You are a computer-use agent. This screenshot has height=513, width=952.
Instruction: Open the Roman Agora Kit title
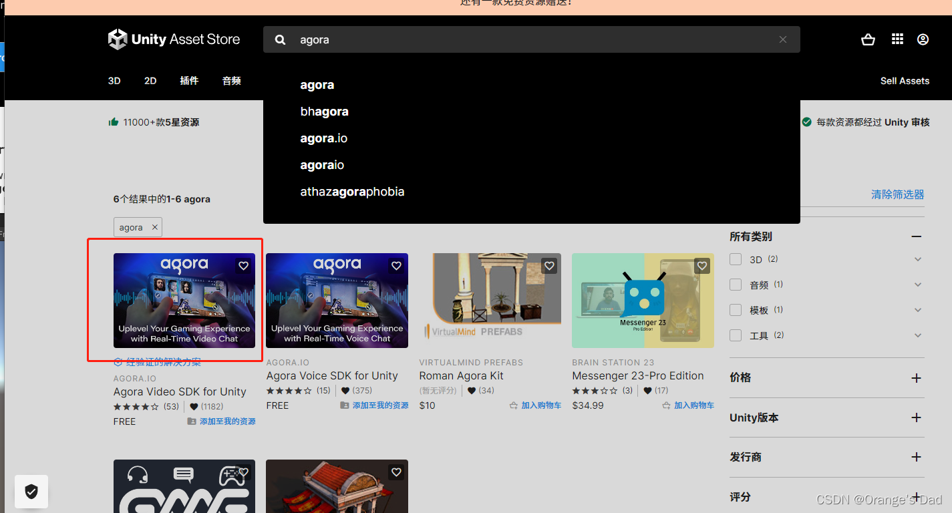tap(461, 375)
